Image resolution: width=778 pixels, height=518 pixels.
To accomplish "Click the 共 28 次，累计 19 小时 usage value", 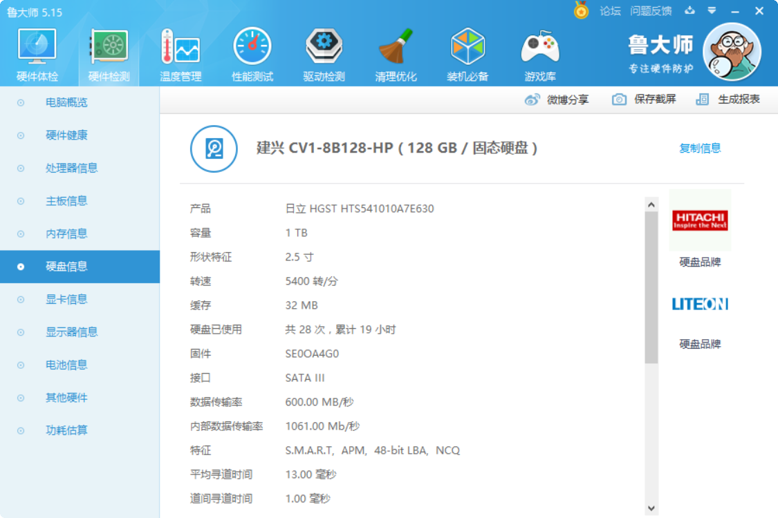I will (340, 329).
